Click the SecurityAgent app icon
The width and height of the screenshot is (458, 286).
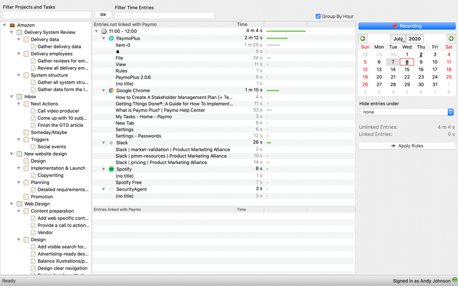tap(111, 189)
